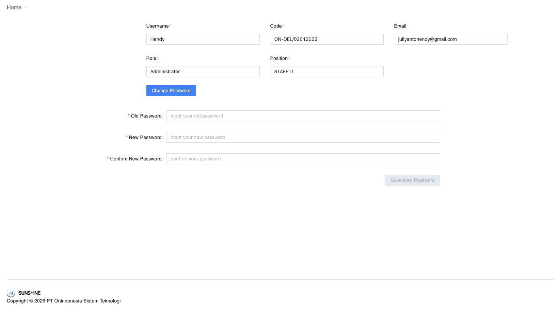
Task: Click the Old Password label
Action: pos(146,116)
